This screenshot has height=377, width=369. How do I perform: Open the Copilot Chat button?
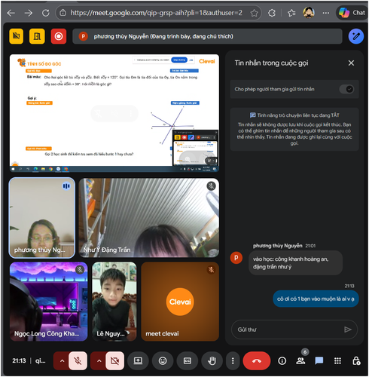point(352,13)
